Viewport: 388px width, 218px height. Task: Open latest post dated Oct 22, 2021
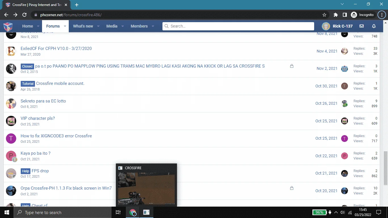coord(326,156)
